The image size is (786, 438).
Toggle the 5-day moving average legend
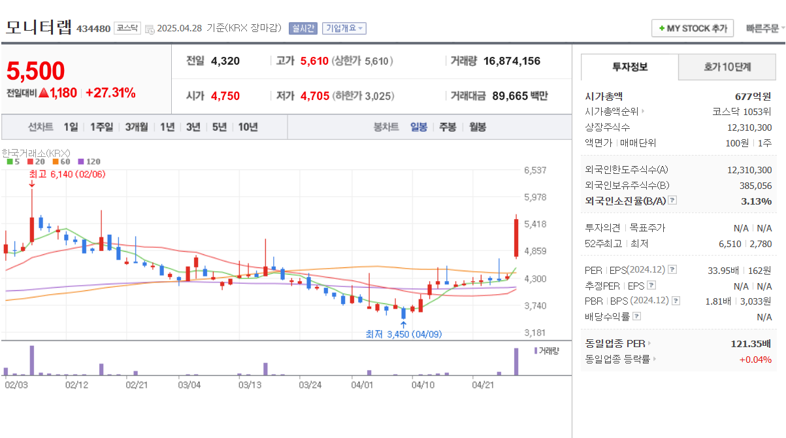pos(9,161)
